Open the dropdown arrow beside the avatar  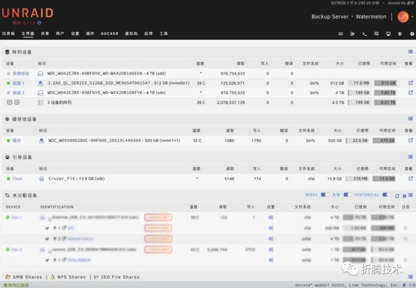tap(413, 17)
